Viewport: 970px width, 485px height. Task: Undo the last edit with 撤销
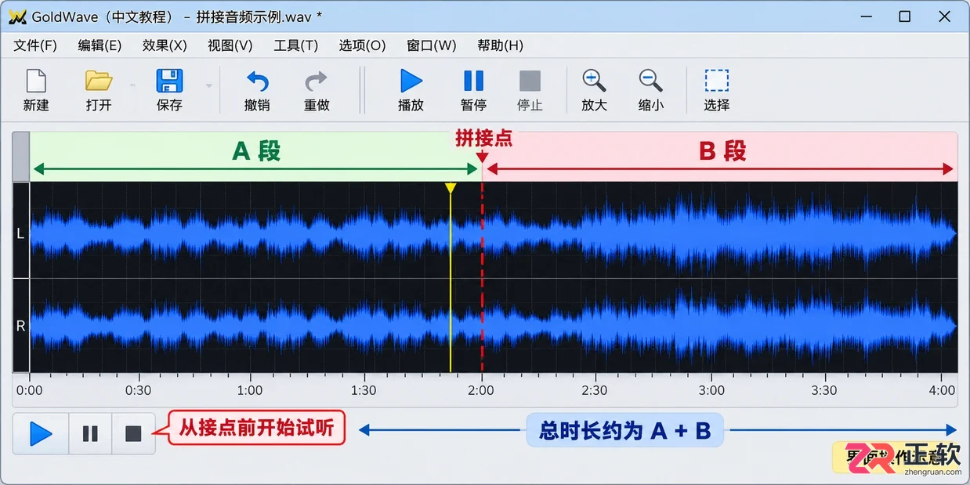257,81
